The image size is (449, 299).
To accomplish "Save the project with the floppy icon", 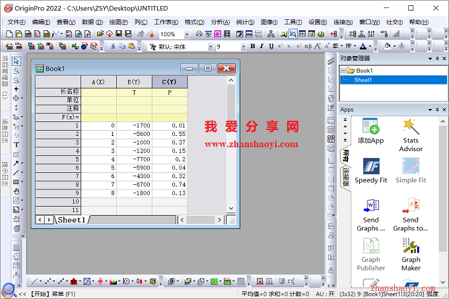I will click(x=119, y=34).
